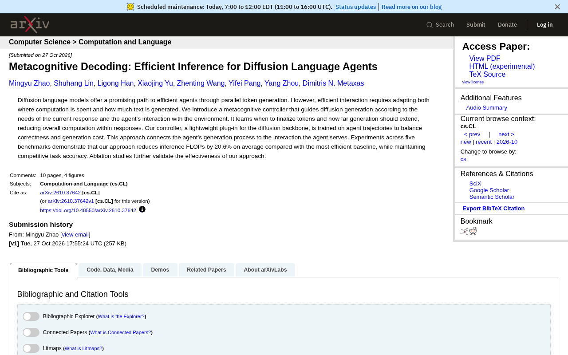Screen dimensions: 568x355
Task: Go to next paper in cs.CL
Action: click(x=506, y=134)
